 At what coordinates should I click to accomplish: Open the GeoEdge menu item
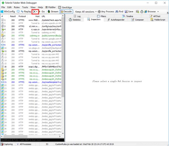tap(65, 7)
